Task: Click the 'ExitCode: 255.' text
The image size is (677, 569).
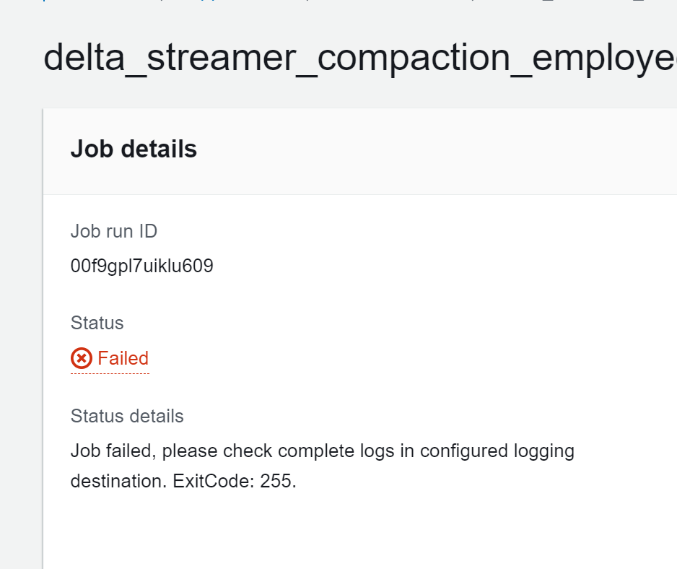Action: point(235,482)
